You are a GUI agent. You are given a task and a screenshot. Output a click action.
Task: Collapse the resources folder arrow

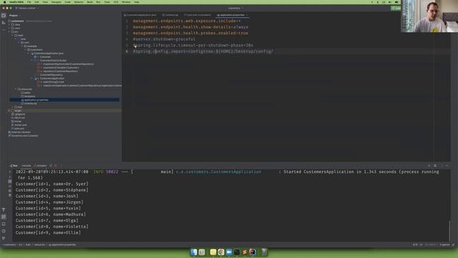(16, 89)
